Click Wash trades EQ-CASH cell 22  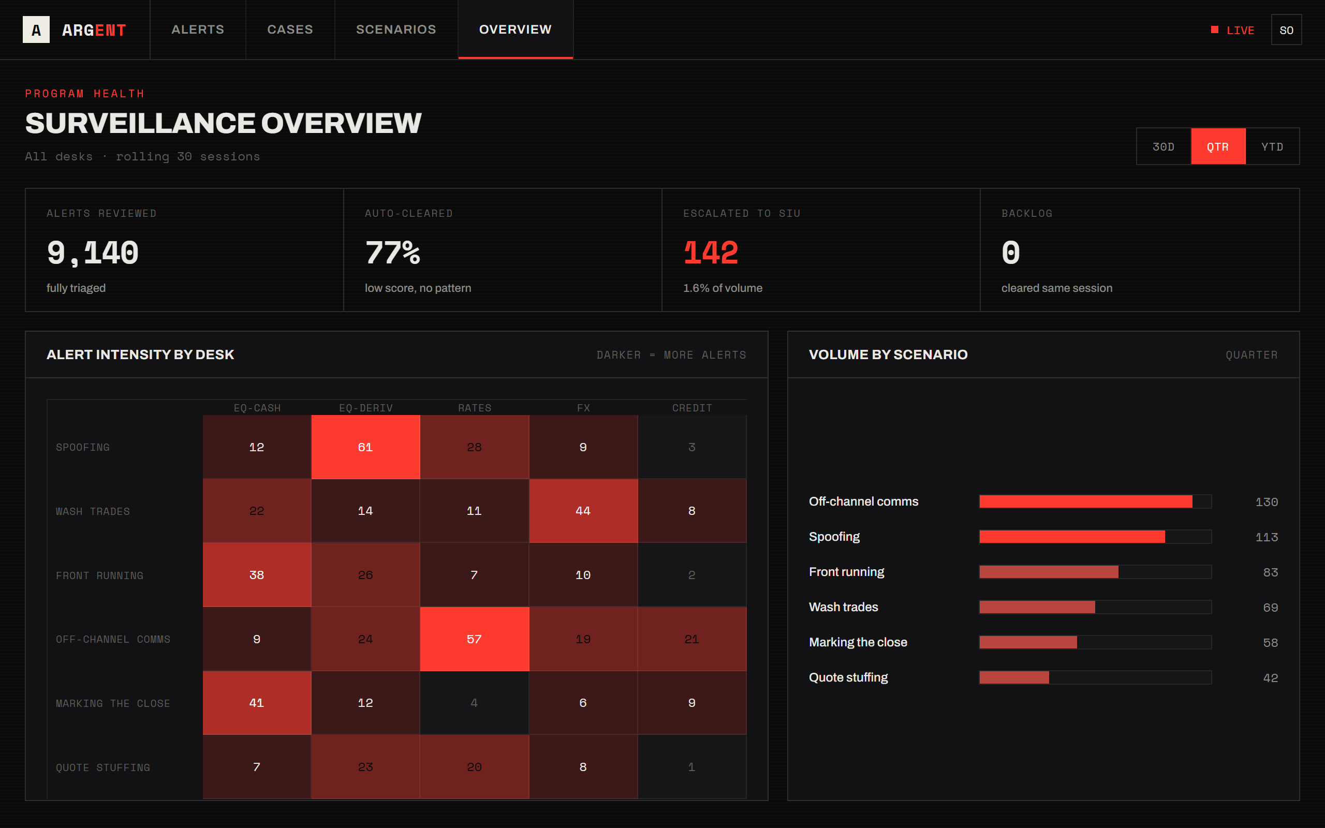(257, 511)
